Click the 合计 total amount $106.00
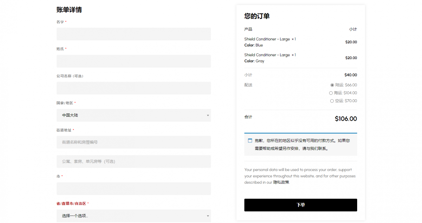Screen dimensions: 422x223 346,119
